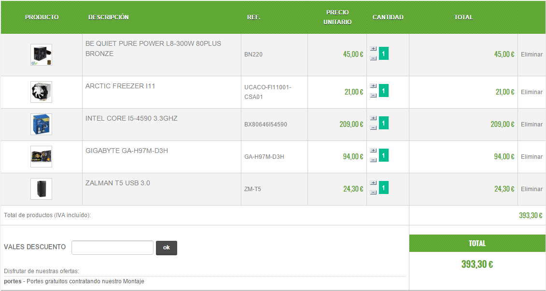
Task: Open Zalman T5 case thumbnail
Action: coord(41,189)
